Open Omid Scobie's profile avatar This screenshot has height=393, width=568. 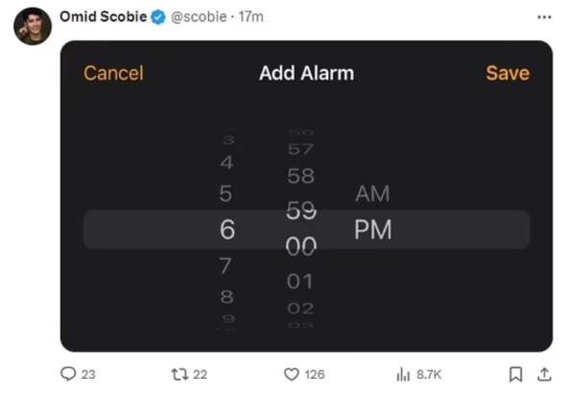click(33, 26)
